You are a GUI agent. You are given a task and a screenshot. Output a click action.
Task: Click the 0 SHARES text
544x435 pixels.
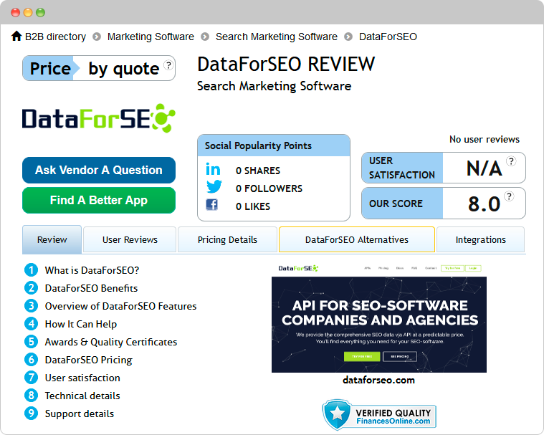click(x=258, y=171)
